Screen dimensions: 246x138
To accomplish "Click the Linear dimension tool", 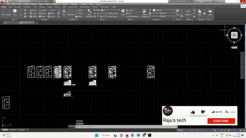I will coord(80,10).
